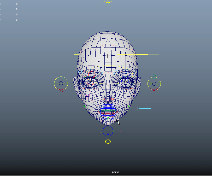The height and width of the screenshot is (176, 212).
Task: Select the blue upper lip rectangle control
Action: [x=108, y=106]
